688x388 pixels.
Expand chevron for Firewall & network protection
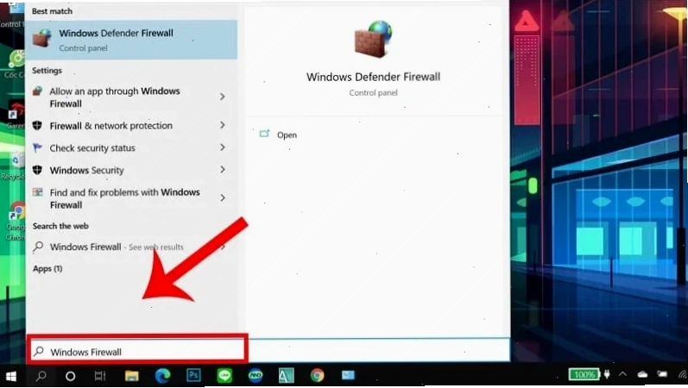click(223, 125)
